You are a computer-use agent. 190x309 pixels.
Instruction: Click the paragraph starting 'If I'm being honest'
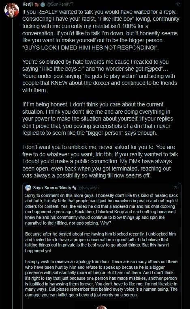tap(98, 119)
